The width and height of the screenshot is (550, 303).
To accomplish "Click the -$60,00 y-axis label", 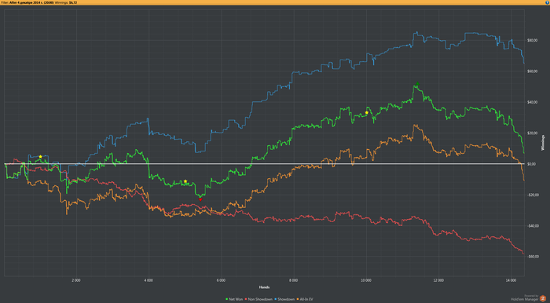I will pos(533,257).
